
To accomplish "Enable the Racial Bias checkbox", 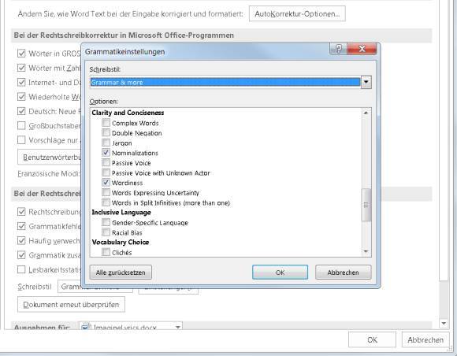I will (x=106, y=232).
